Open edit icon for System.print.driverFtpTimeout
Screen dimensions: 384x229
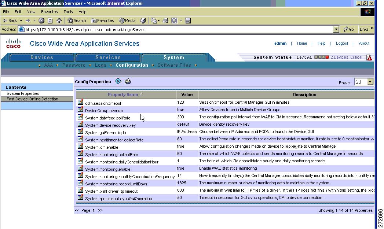[80, 190]
